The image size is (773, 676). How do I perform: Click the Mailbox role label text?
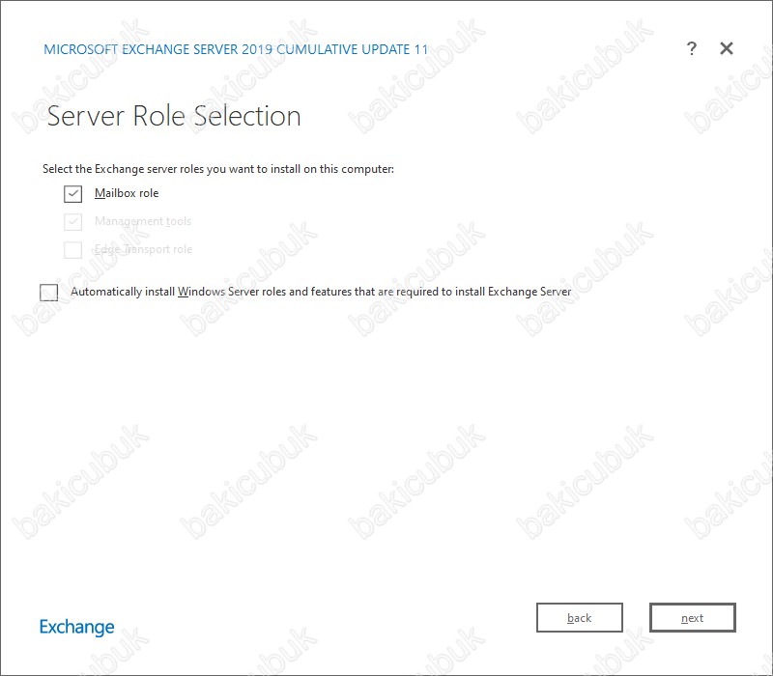click(x=127, y=193)
